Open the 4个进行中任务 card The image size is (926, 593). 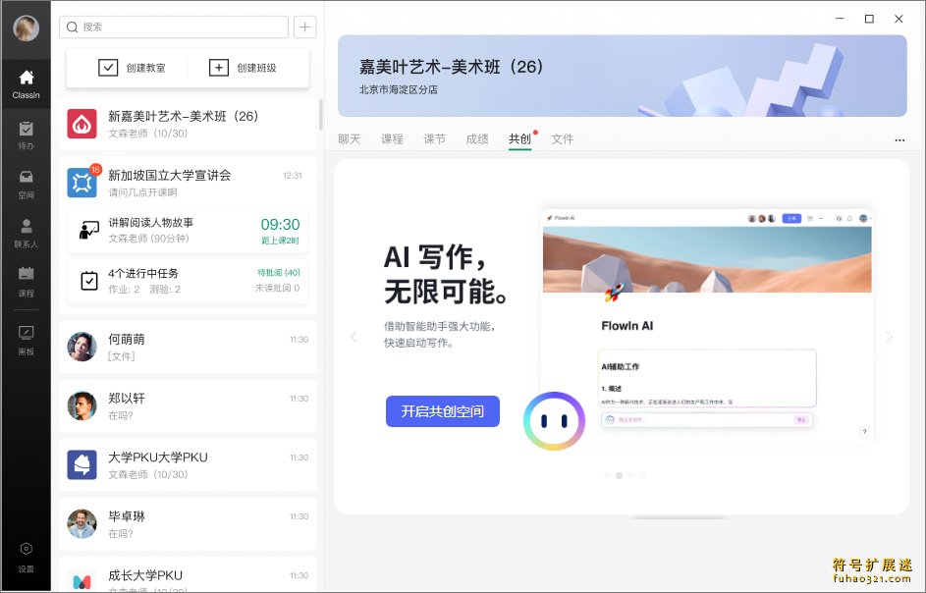pyautogui.click(x=188, y=281)
